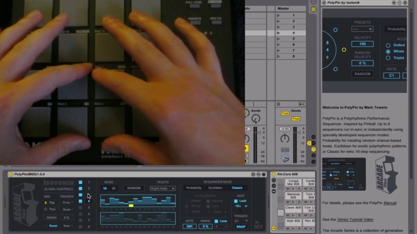This screenshot has height=234, width=417.
Task: Solo the Clave 808 pad
Action: pyautogui.click(x=299, y=215)
